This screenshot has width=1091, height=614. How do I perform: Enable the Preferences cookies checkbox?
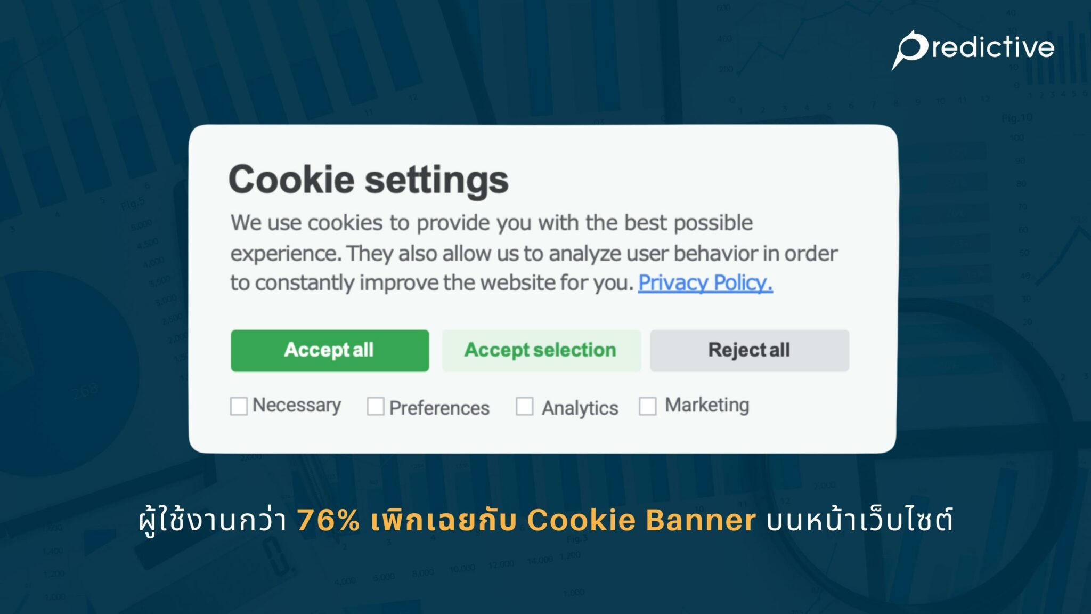point(377,407)
